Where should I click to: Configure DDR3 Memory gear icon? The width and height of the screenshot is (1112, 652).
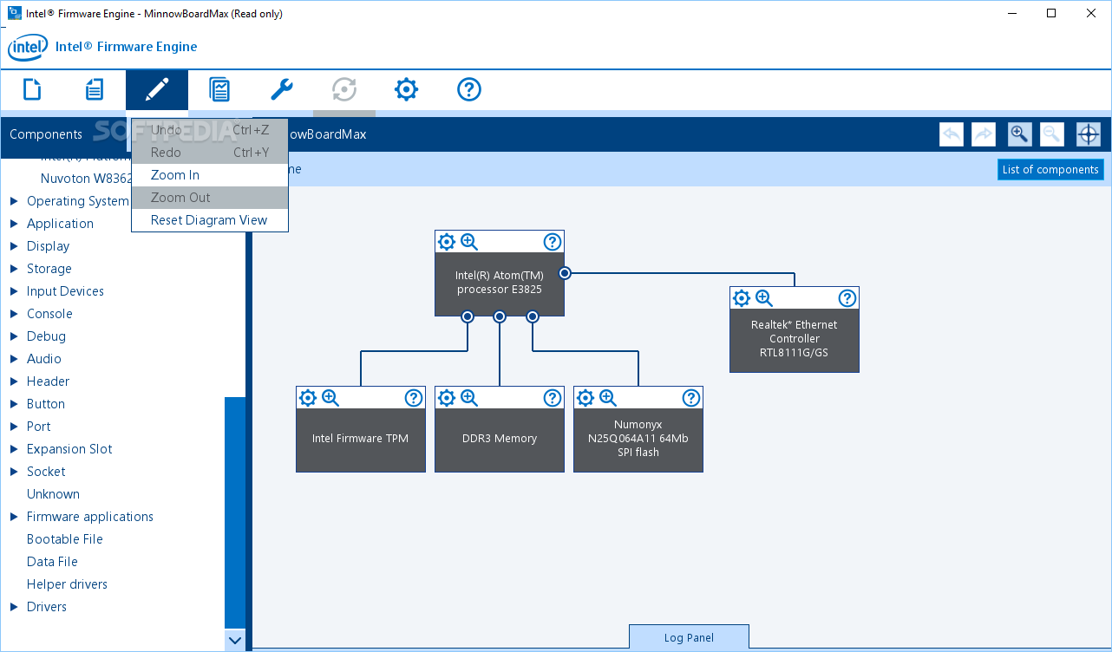click(447, 398)
